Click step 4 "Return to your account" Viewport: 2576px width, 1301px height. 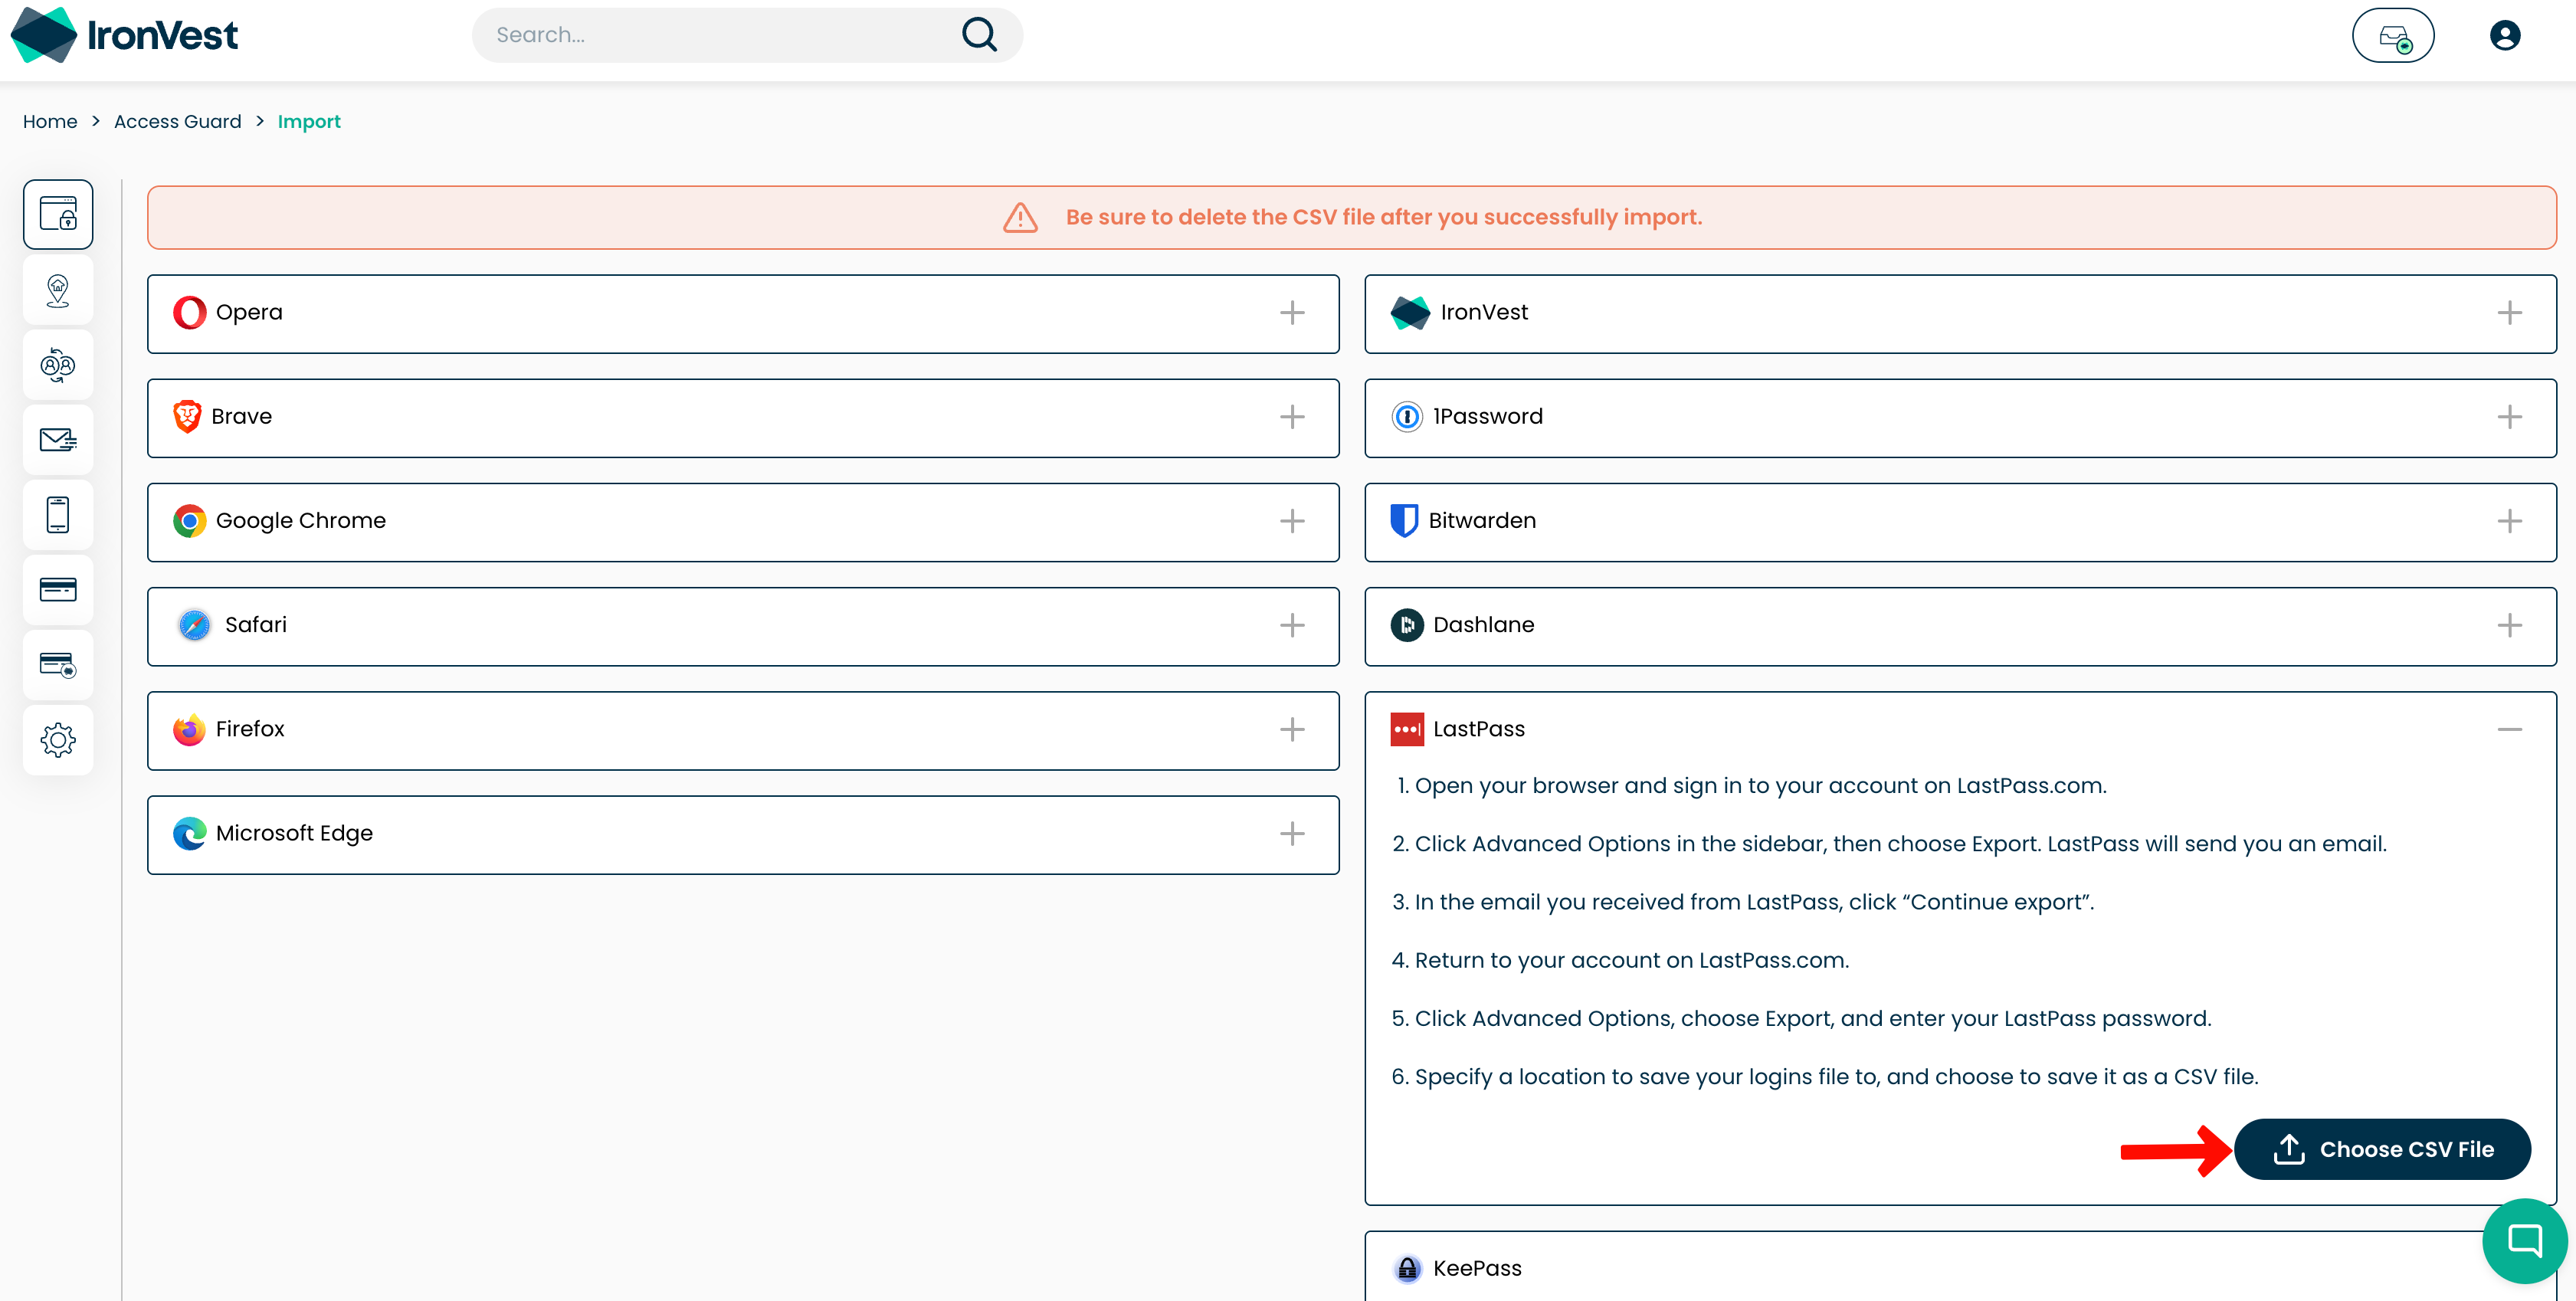1620,960
